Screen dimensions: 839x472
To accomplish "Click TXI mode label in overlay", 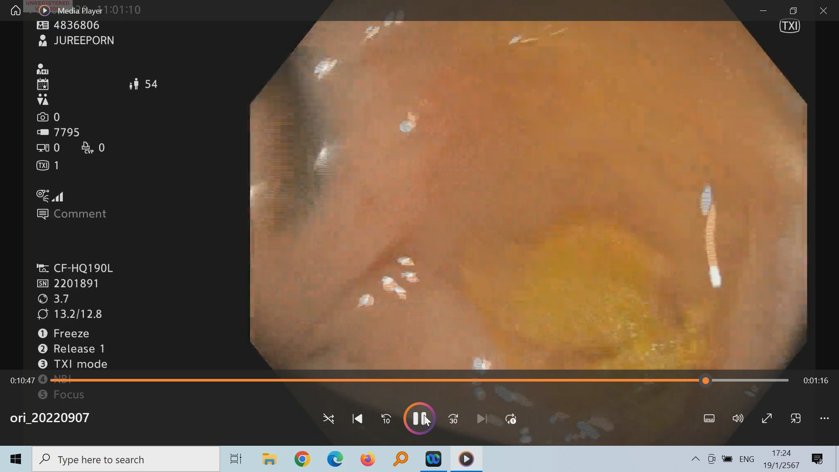I will (80, 364).
